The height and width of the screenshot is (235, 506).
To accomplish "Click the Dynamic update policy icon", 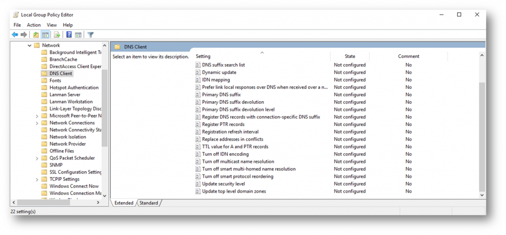I will click(x=198, y=73).
